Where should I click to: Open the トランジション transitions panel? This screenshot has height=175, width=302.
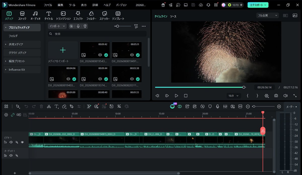[x=63, y=16]
